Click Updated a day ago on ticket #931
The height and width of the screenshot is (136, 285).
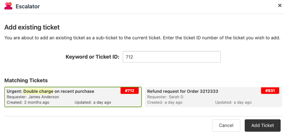pyautogui.click(x=233, y=102)
